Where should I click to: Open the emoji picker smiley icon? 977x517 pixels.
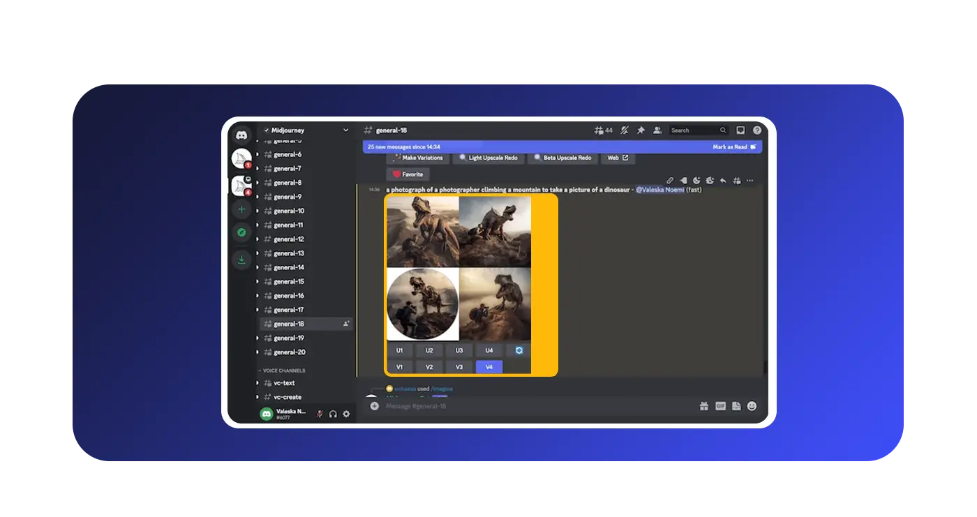[752, 406]
